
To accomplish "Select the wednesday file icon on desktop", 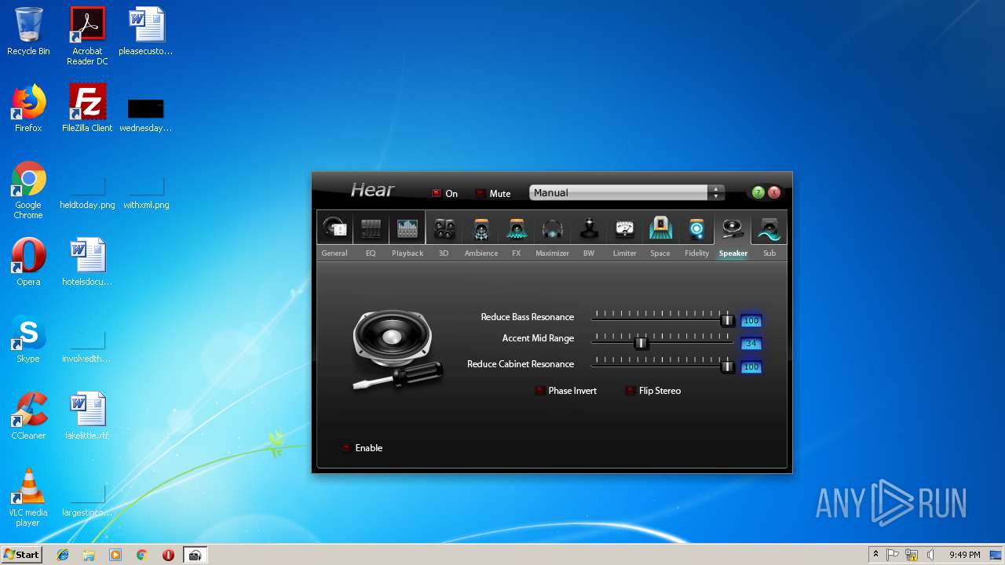I will point(146,115).
